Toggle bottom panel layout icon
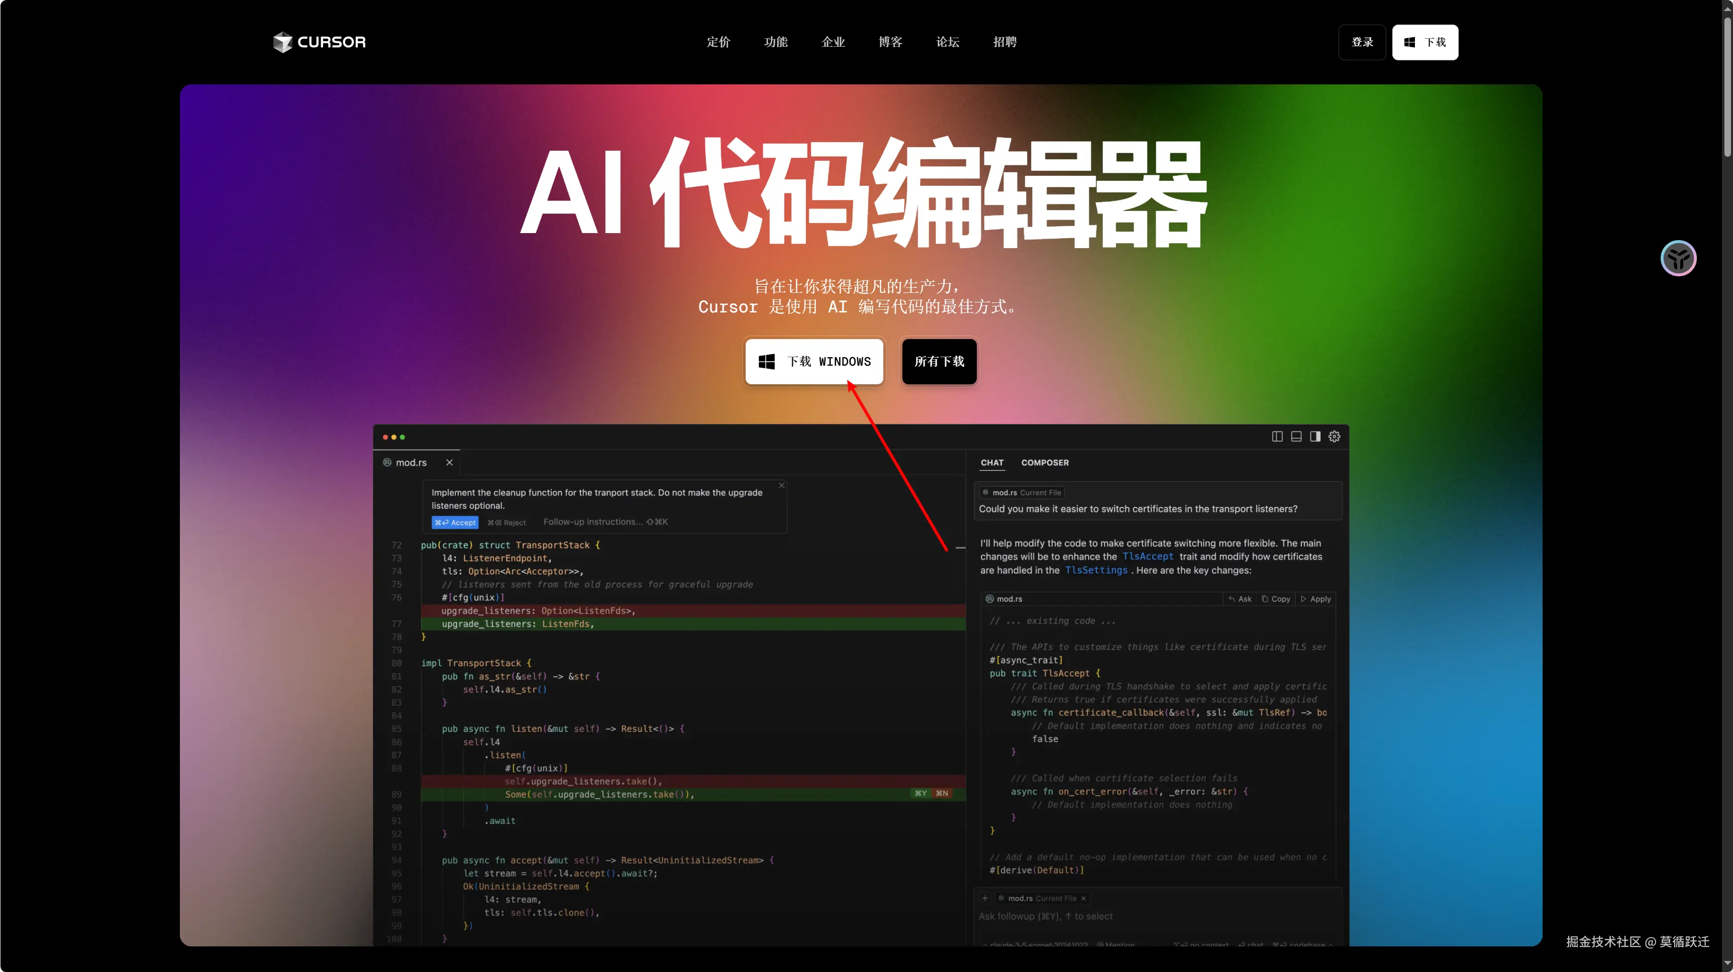Screen dimensions: 1733x972 1296,437
